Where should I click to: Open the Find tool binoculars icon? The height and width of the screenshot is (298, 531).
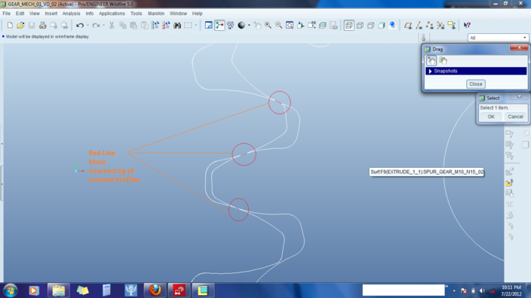[x=177, y=26]
